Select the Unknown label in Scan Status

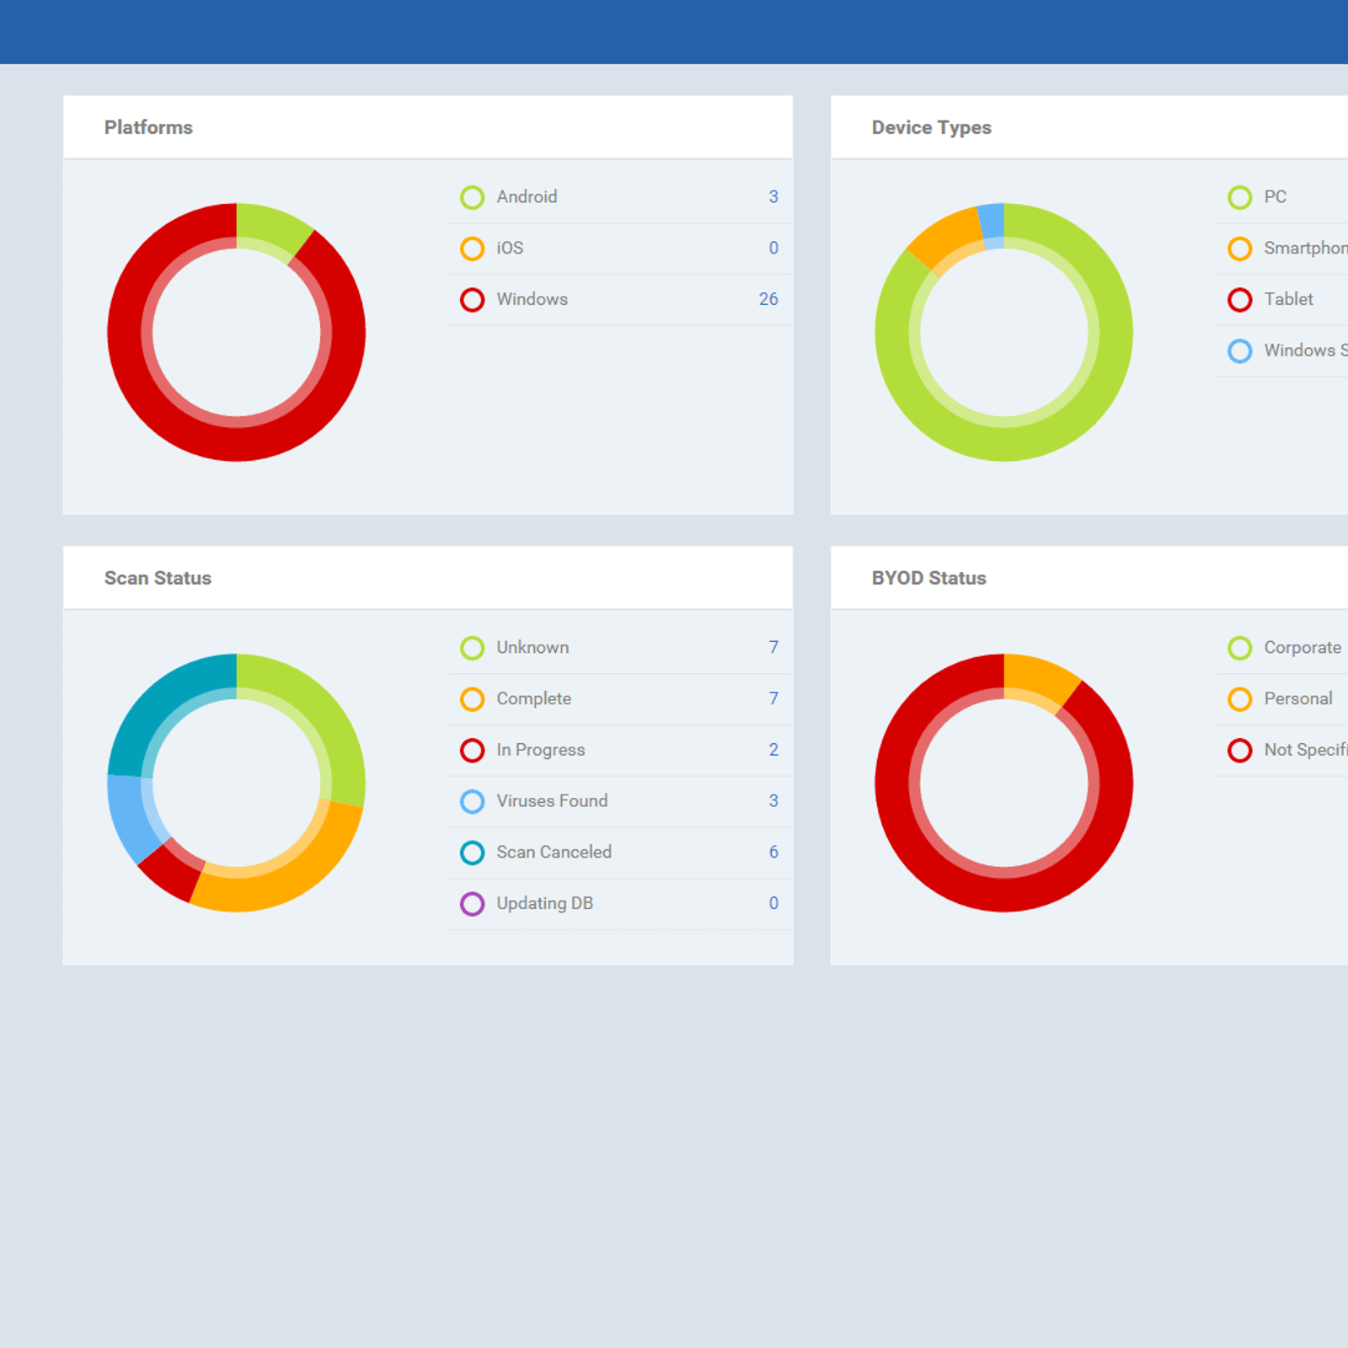pyautogui.click(x=532, y=647)
